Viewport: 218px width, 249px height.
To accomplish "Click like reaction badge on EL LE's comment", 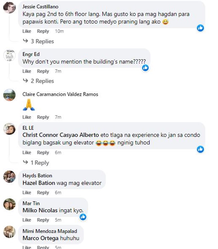I will (x=200, y=149).
